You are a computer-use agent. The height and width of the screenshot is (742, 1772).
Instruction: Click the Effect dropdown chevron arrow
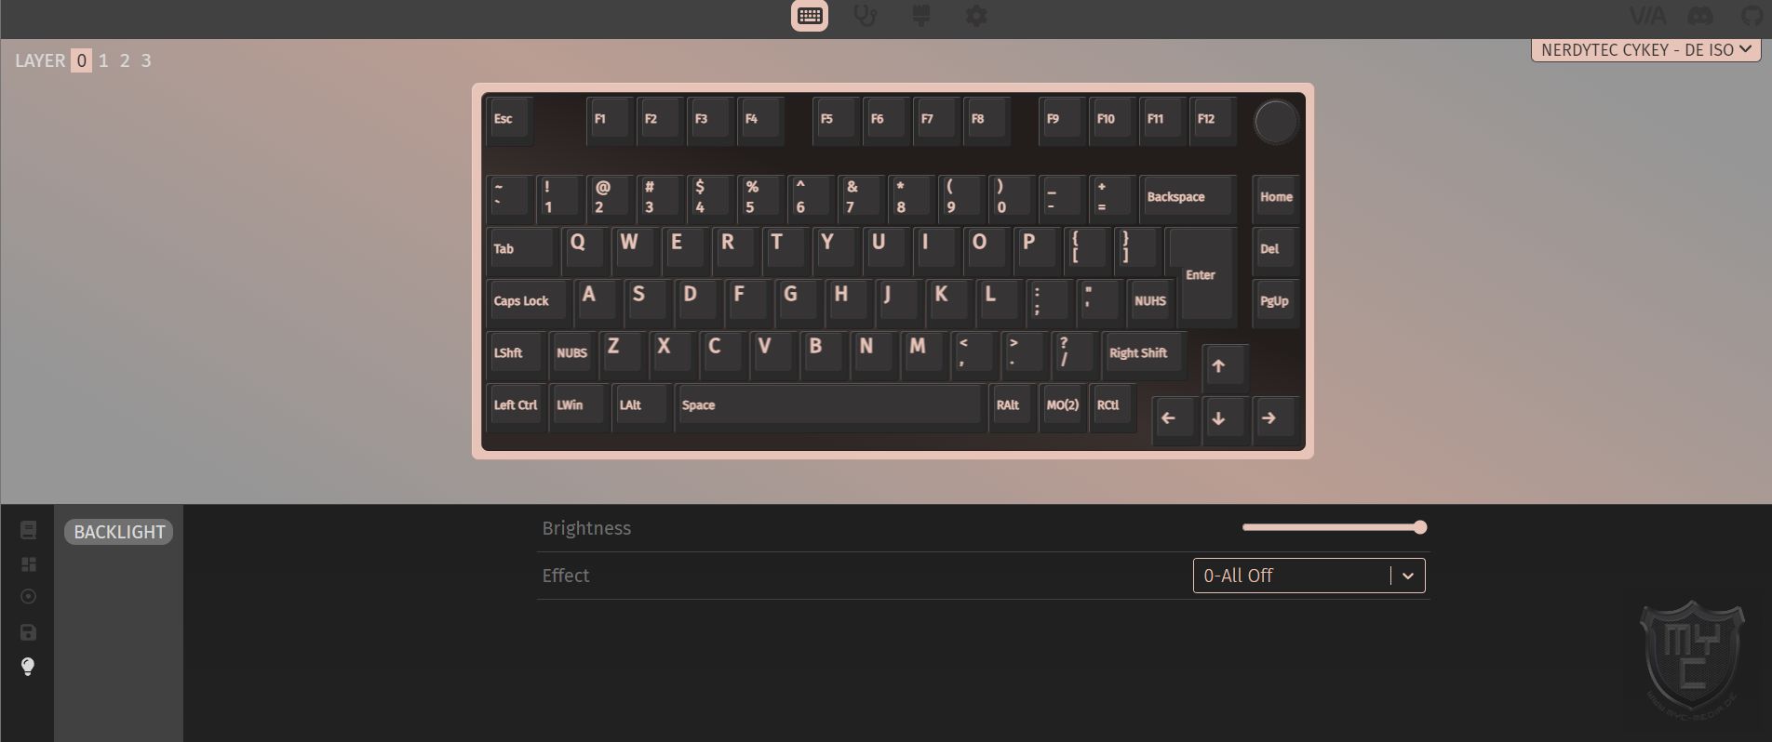pos(1407,576)
